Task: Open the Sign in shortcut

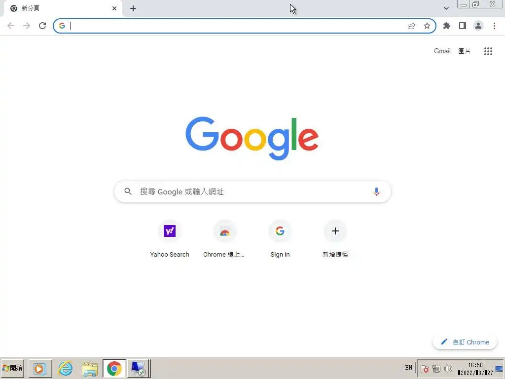Action: point(280,239)
